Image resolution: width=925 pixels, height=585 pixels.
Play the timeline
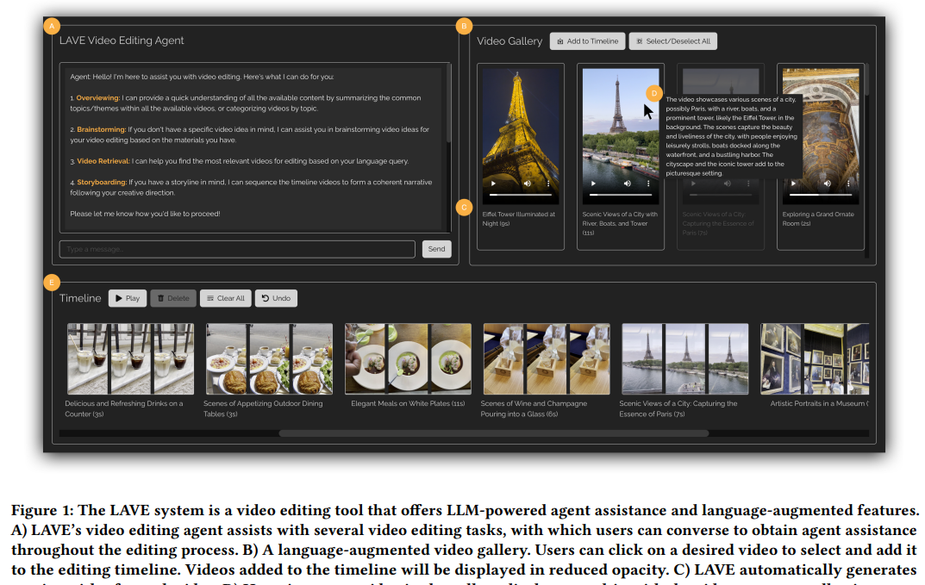click(128, 298)
